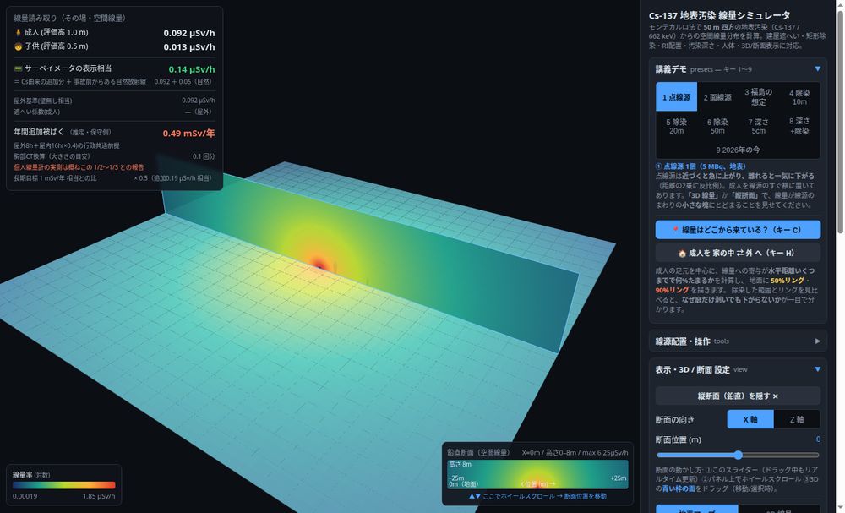The height and width of the screenshot is (513, 845).
Task: Choose preset 7 深さ 5cm
Action: (758, 126)
